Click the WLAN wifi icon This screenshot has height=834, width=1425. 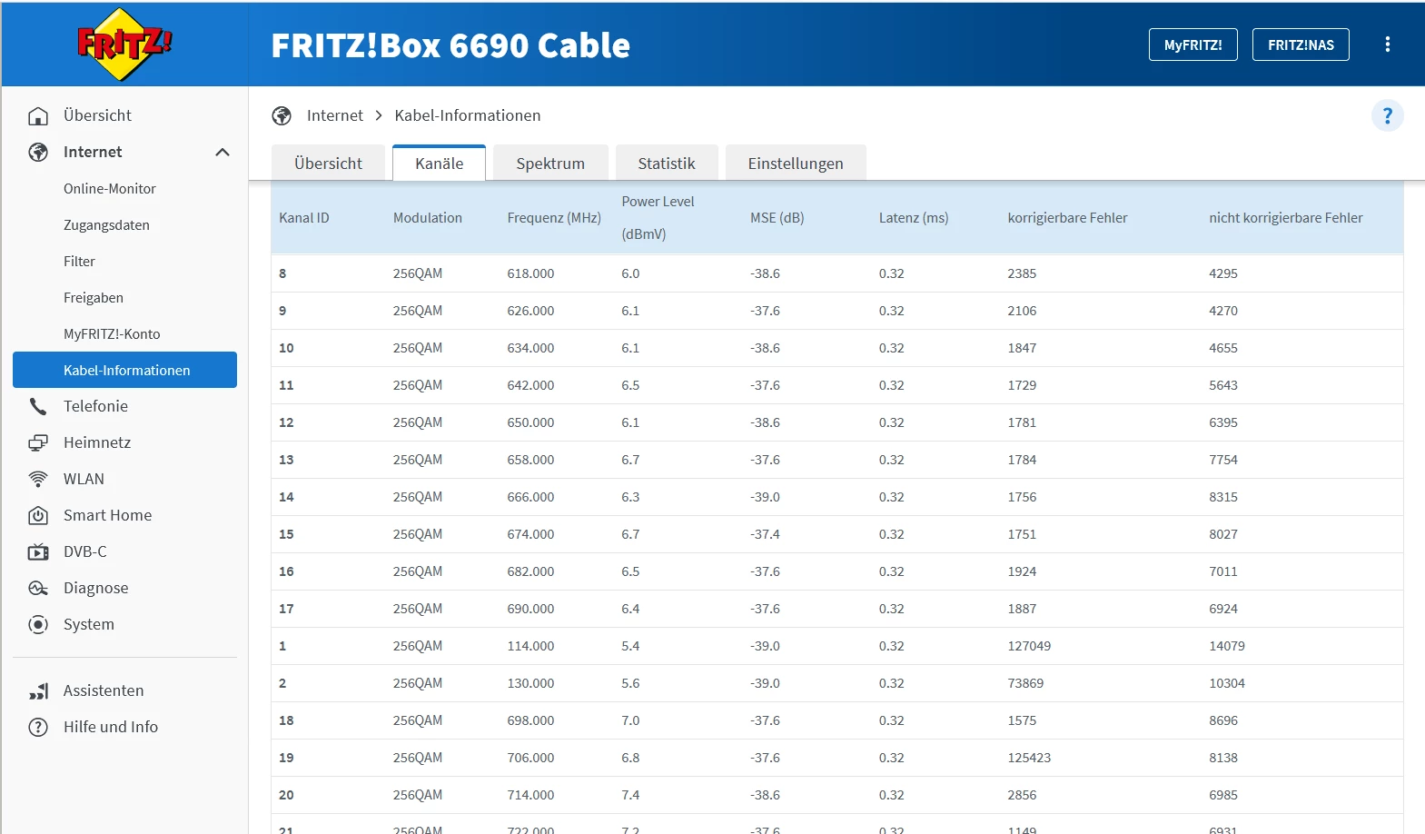(x=38, y=479)
